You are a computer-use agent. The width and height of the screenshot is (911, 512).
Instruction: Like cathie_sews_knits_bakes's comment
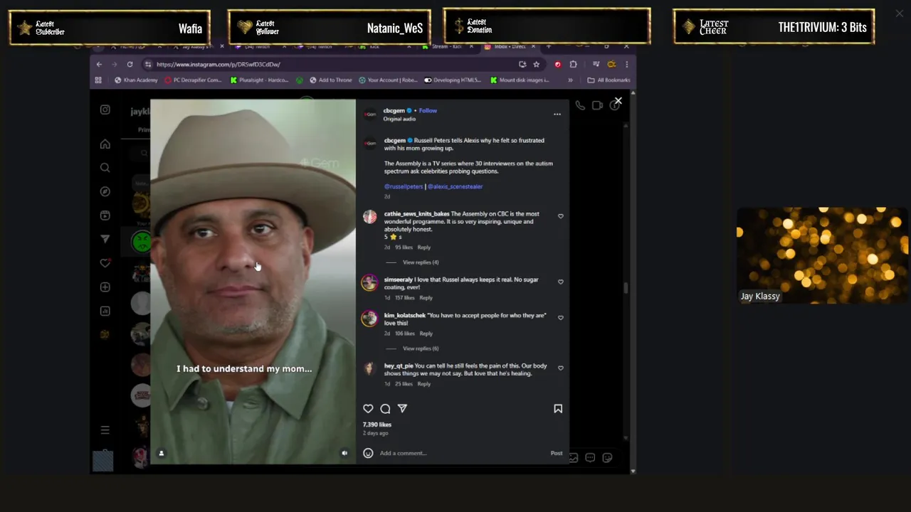[x=561, y=216]
